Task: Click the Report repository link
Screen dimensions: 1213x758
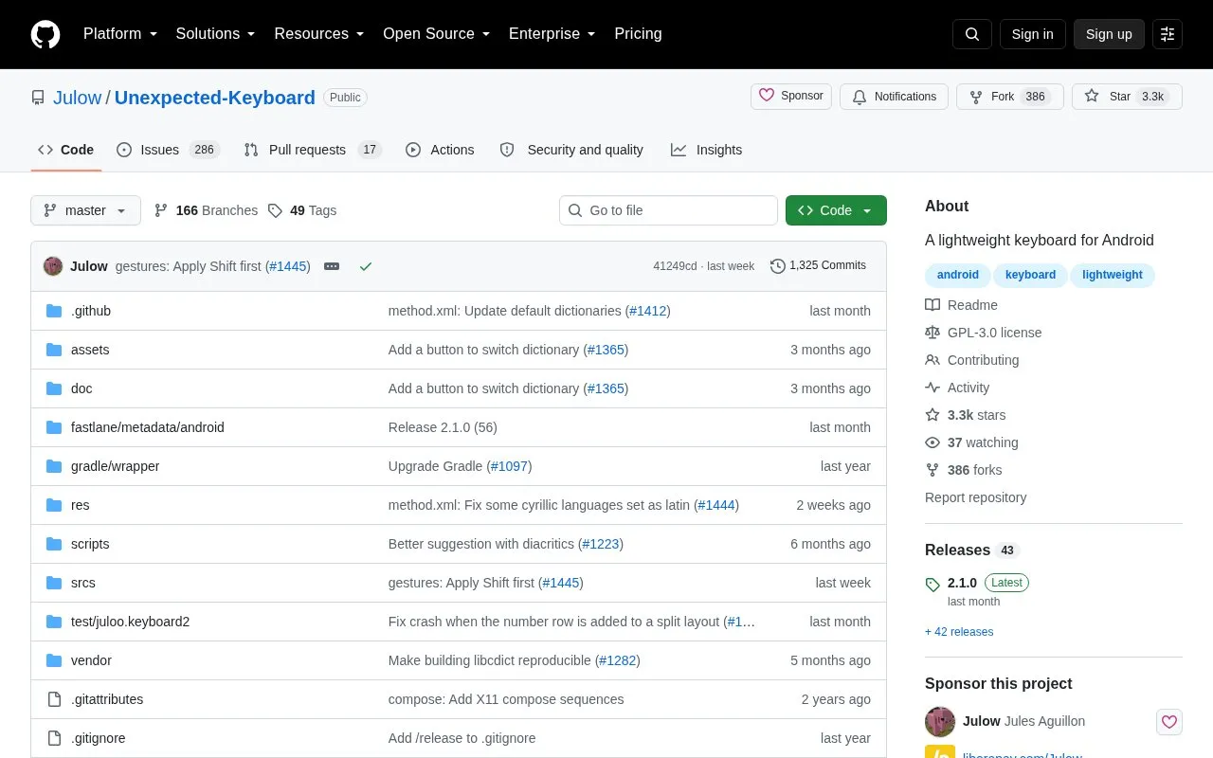Action: point(975,497)
